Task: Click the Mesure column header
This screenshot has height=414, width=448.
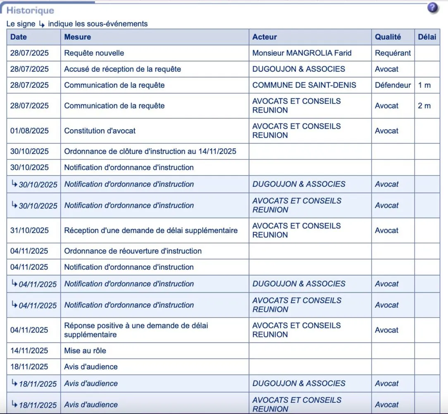Action: pos(77,37)
